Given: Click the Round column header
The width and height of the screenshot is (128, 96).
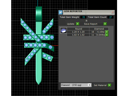Looking at the screenshot, I should 78,29.
